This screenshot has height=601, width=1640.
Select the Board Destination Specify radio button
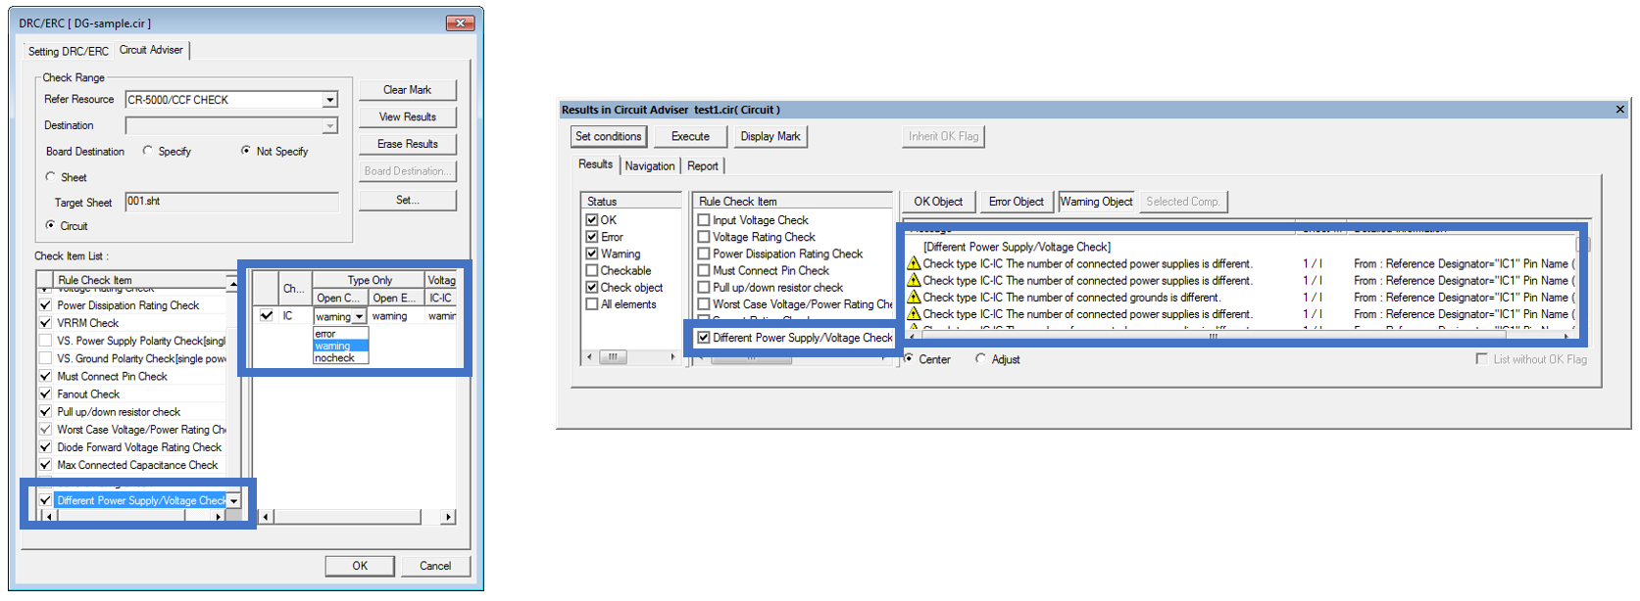coord(148,151)
